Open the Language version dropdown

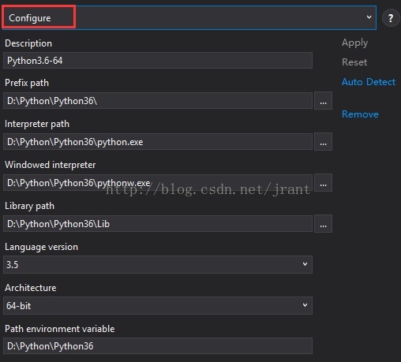158,264
